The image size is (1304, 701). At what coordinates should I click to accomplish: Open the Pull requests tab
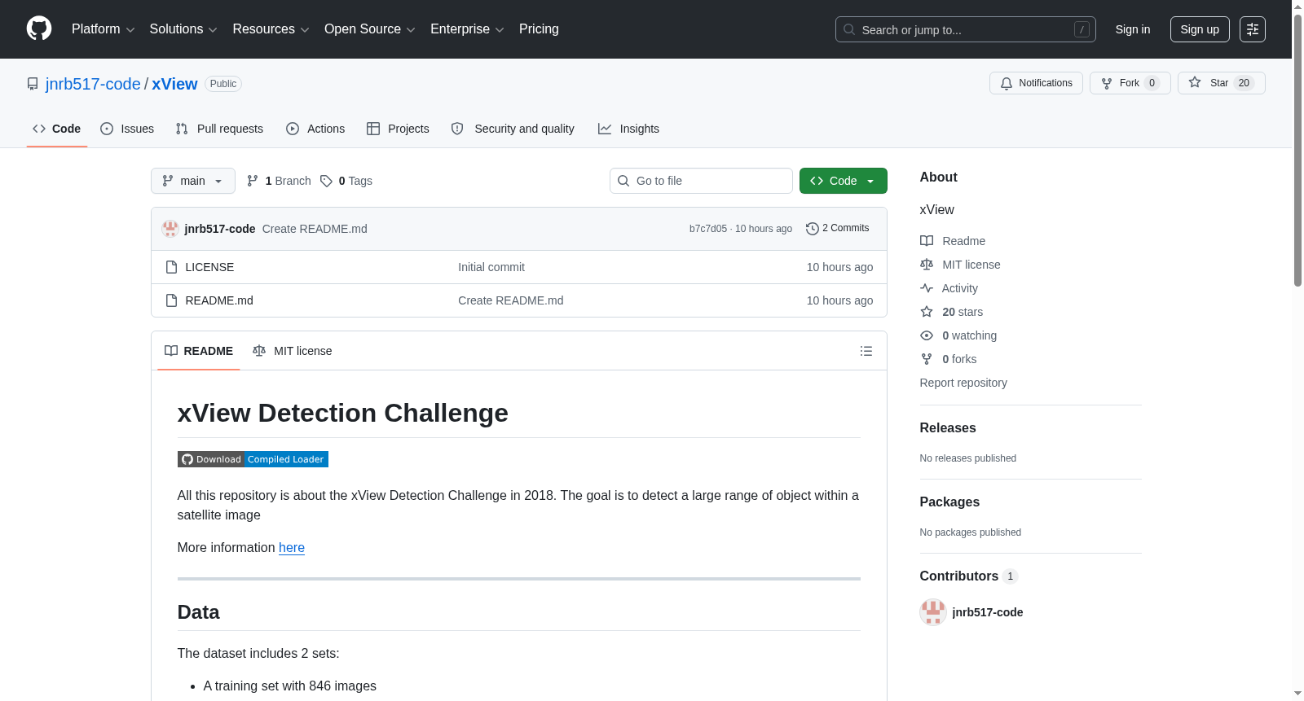pos(219,129)
